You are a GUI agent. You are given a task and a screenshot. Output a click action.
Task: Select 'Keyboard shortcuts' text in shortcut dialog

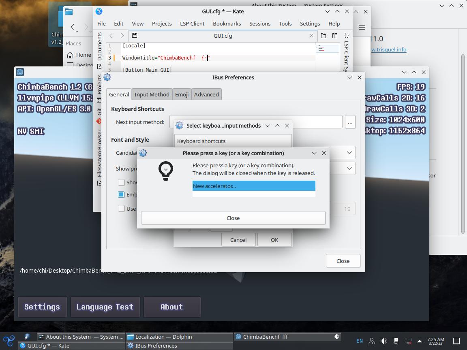(x=201, y=141)
